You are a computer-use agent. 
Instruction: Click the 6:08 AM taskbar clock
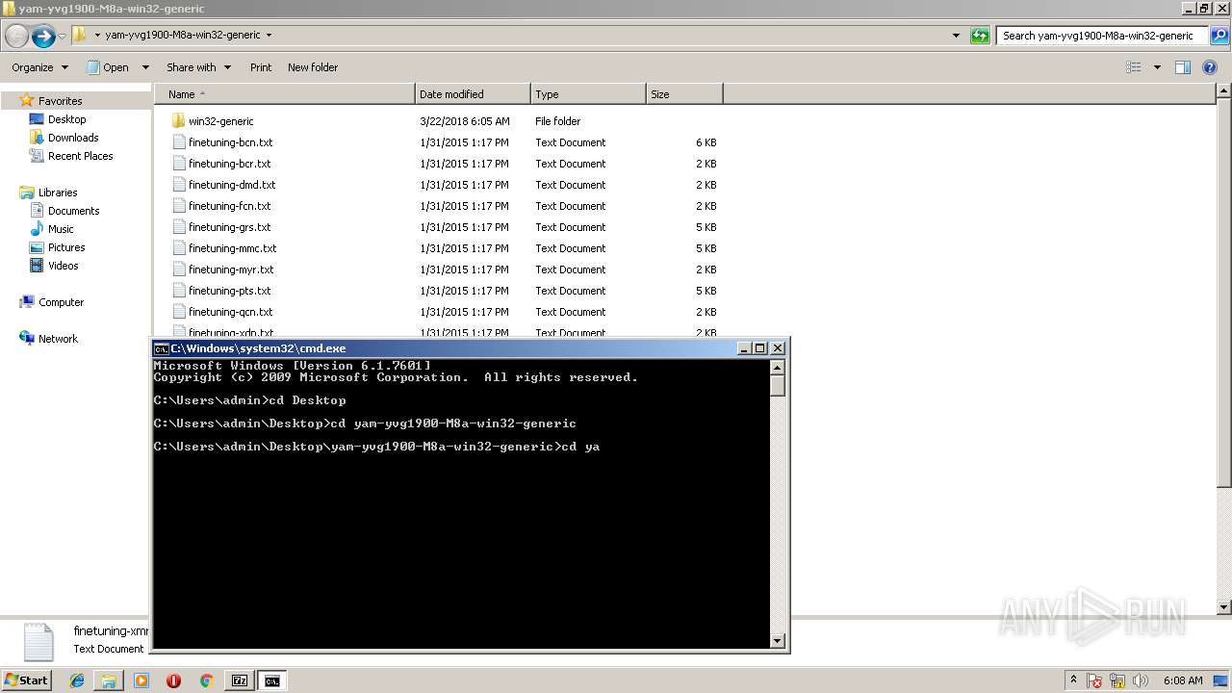(x=1182, y=680)
